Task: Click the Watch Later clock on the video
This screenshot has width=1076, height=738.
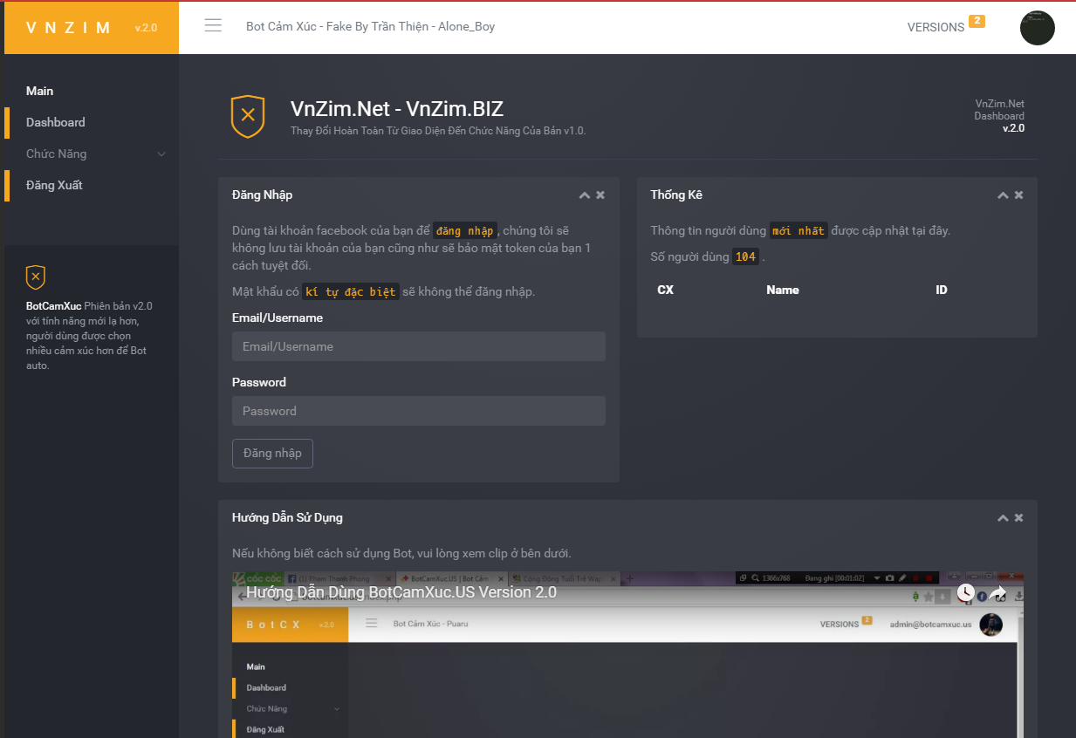Action: pyautogui.click(x=965, y=592)
